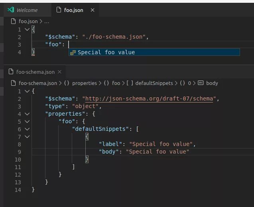Click body value "Special foo value" on line 9
This screenshot has width=254, height=207.
(x=158, y=152)
